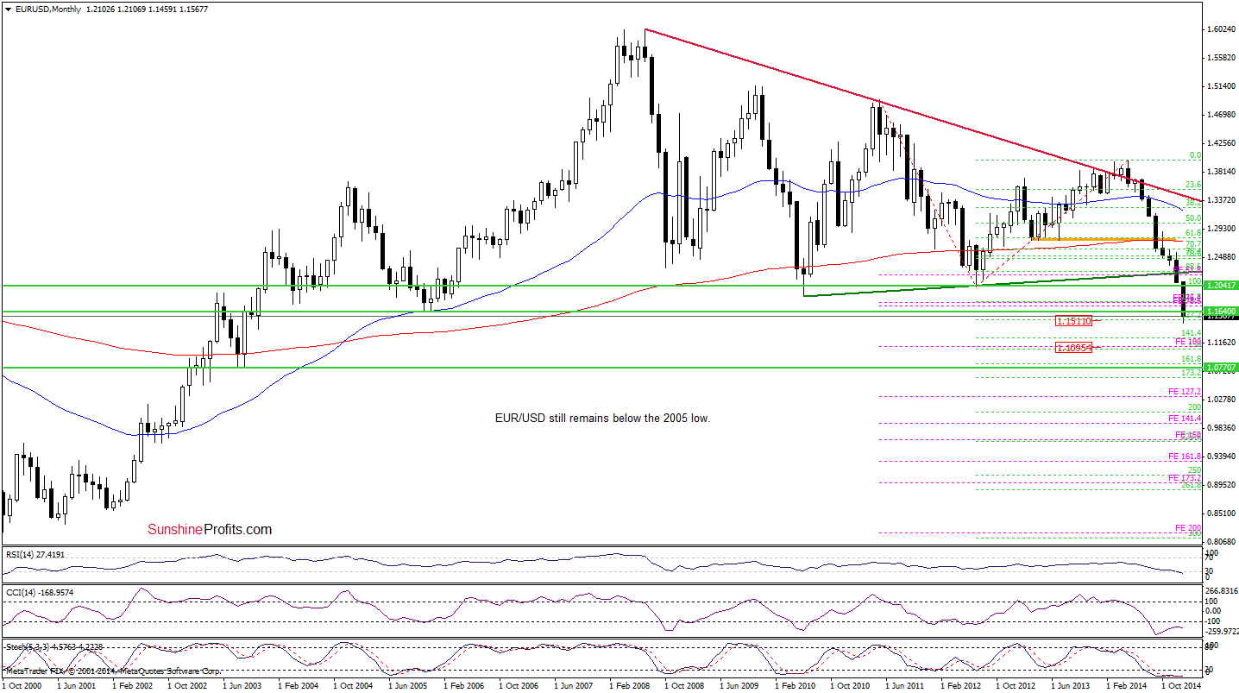The image size is (1239, 693).
Task: Click the 1 Feb 2012 date label
Action: (960, 684)
